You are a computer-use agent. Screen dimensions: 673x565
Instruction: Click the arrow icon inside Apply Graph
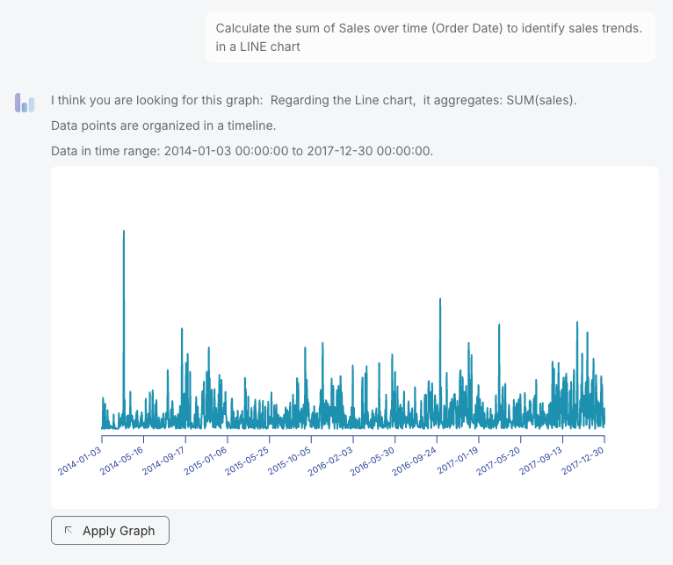[69, 530]
